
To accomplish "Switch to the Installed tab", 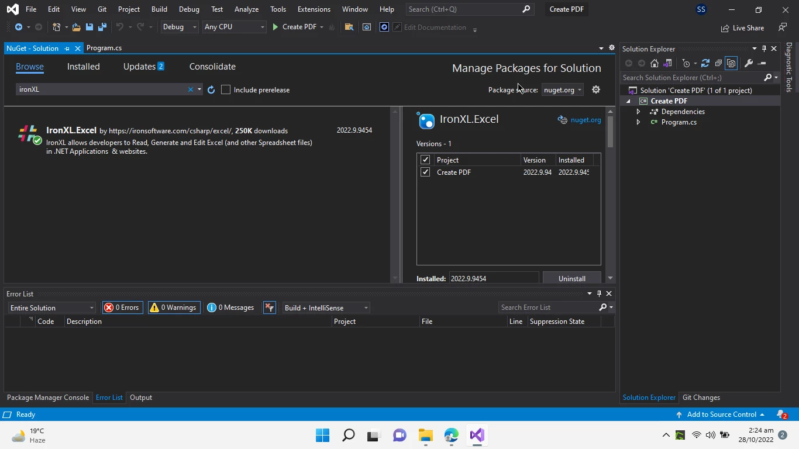I will coord(83,67).
